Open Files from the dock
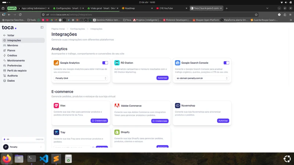 19,159
